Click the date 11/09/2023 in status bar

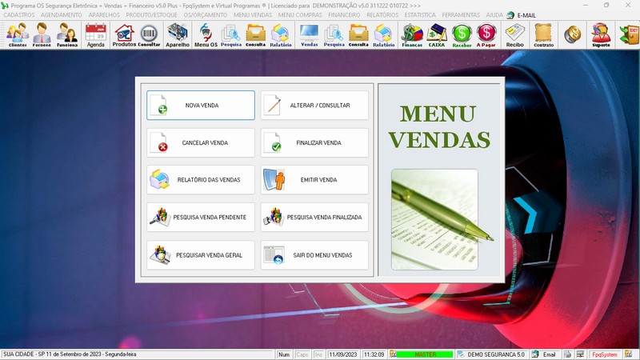[x=343, y=354]
